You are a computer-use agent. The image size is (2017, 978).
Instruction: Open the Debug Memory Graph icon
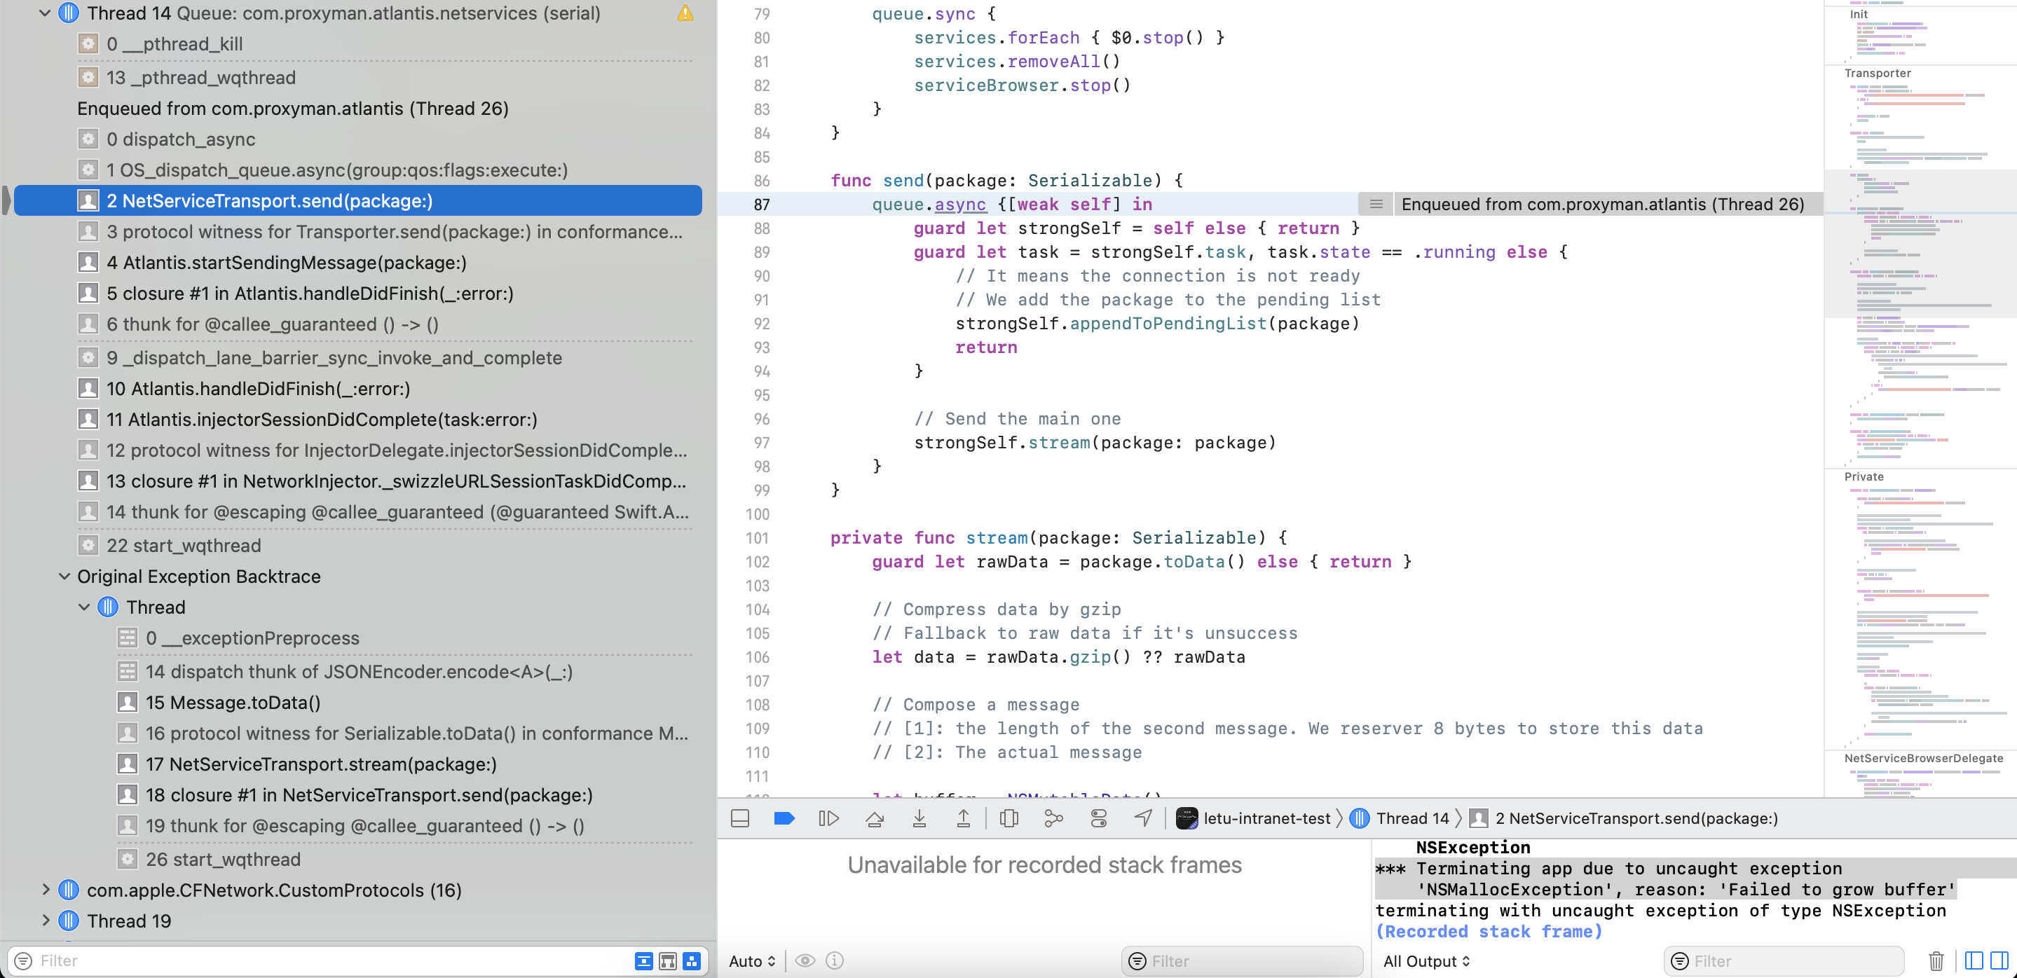coord(1053,818)
